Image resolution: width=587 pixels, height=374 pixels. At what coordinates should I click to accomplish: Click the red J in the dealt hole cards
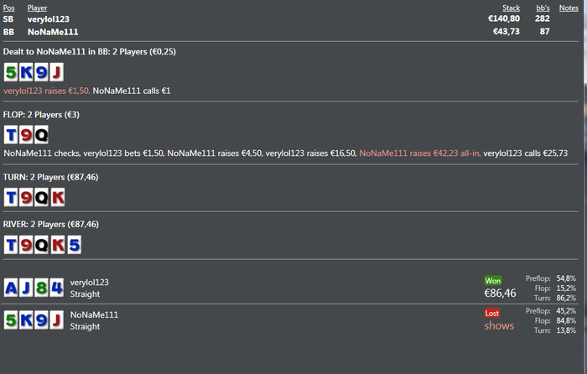(x=56, y=71)
